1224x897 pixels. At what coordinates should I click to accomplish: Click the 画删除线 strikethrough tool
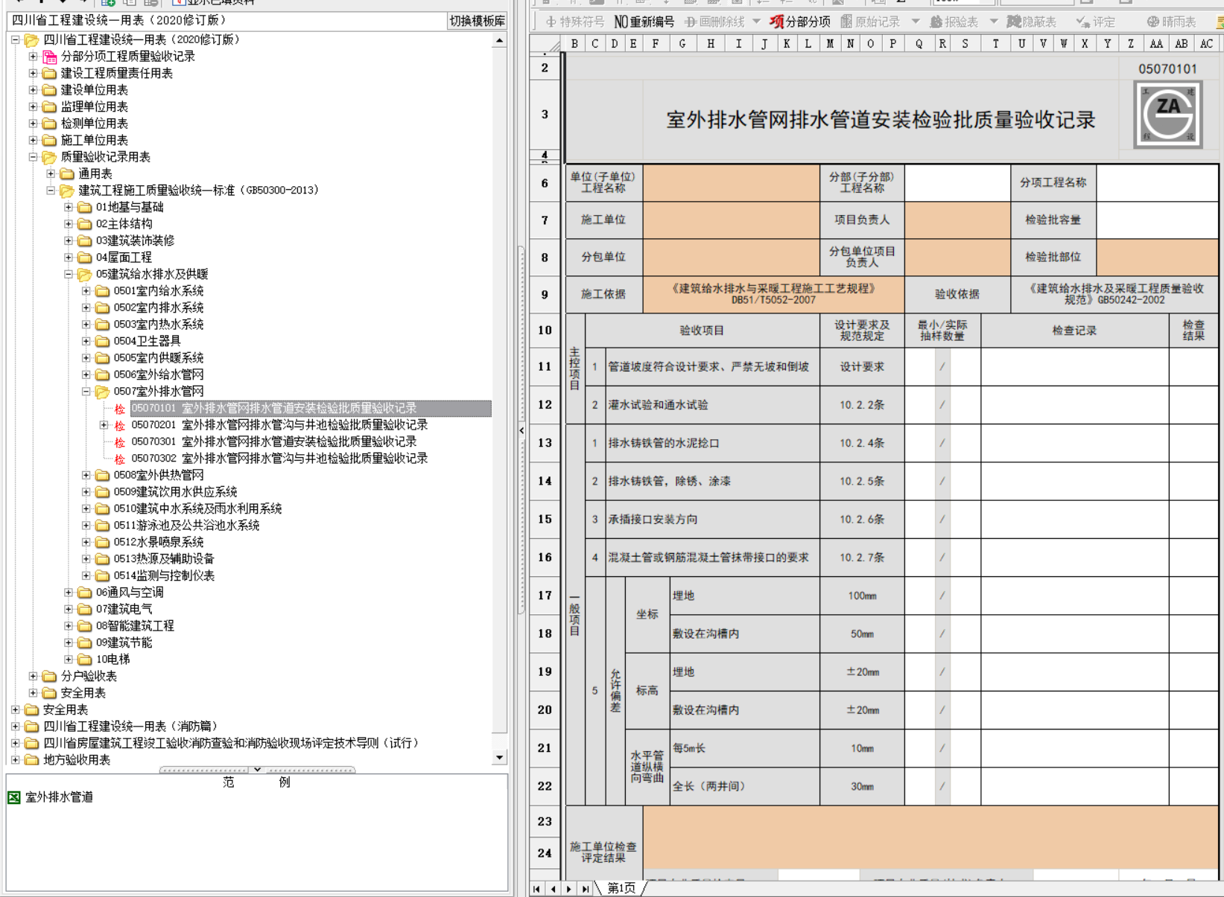point(714,22)
